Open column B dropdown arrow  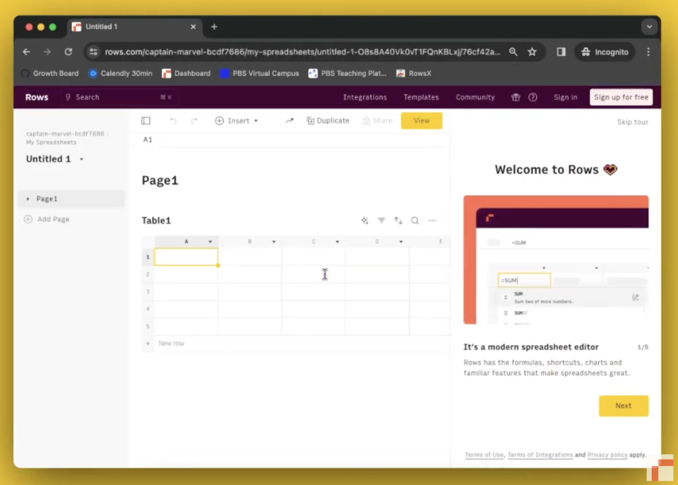coord(274,242)
